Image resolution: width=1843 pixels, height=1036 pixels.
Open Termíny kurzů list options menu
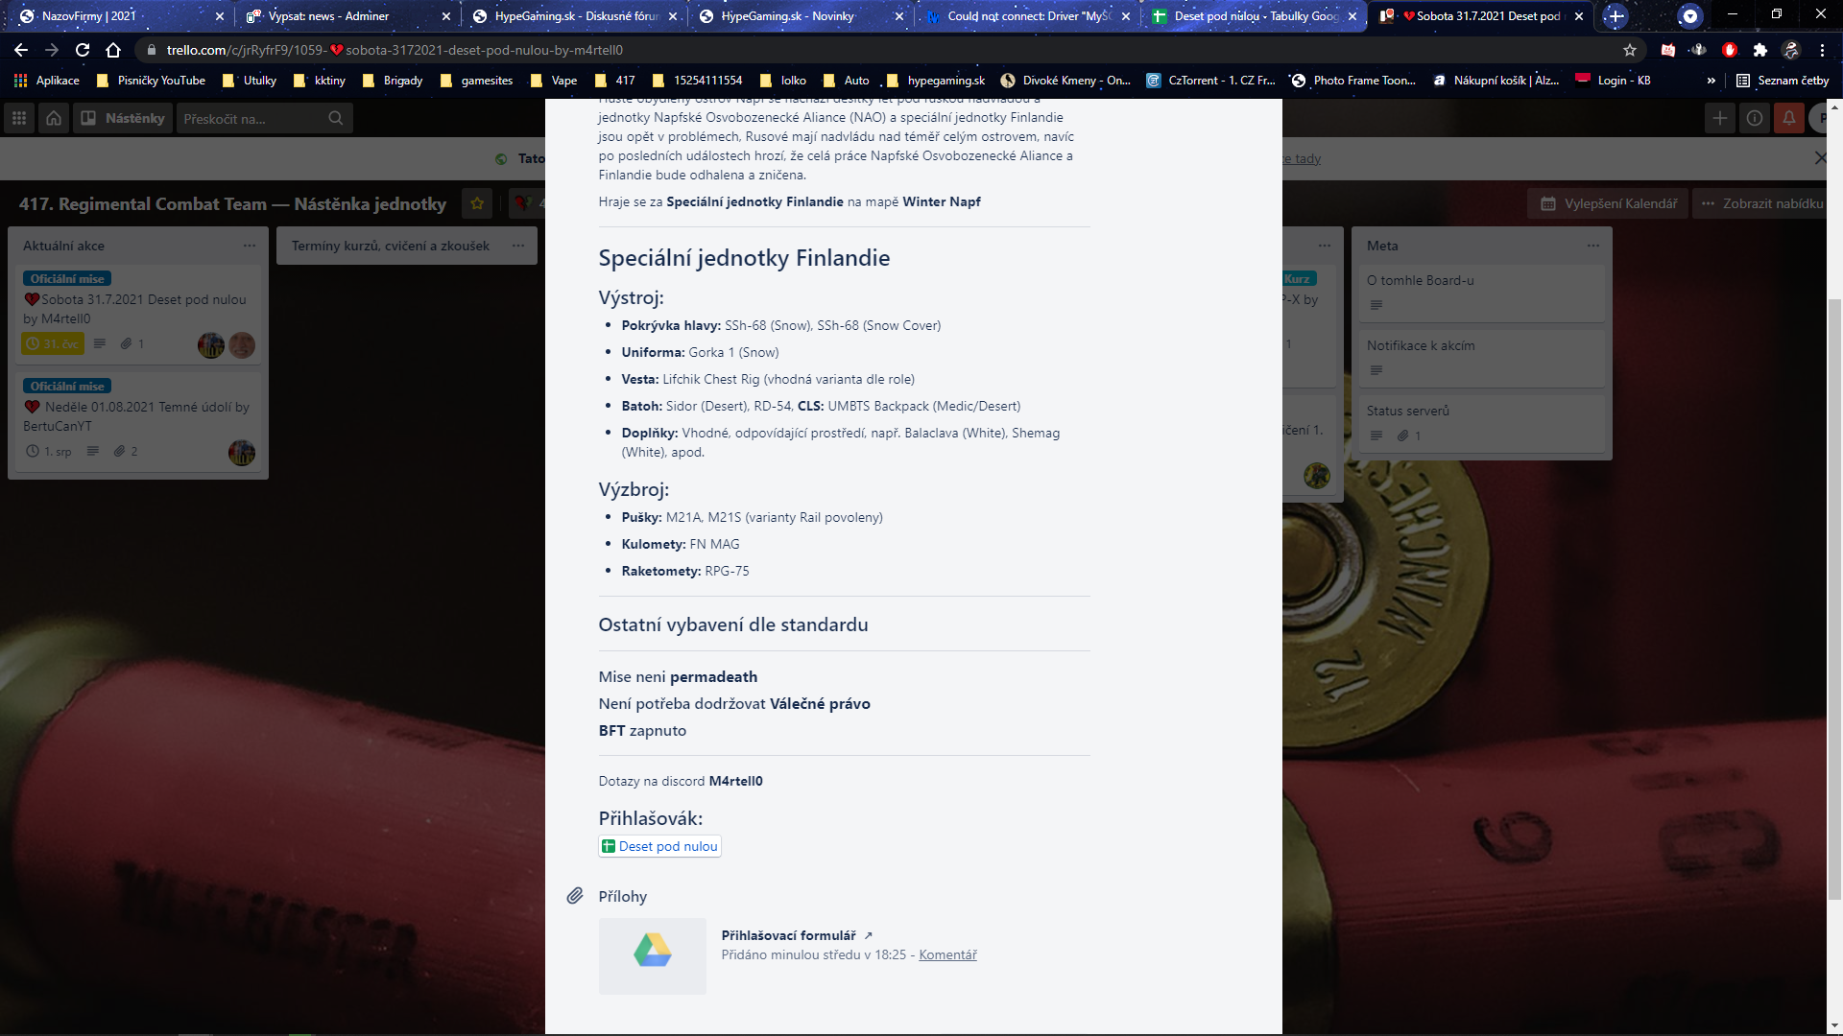pos(518,246)
